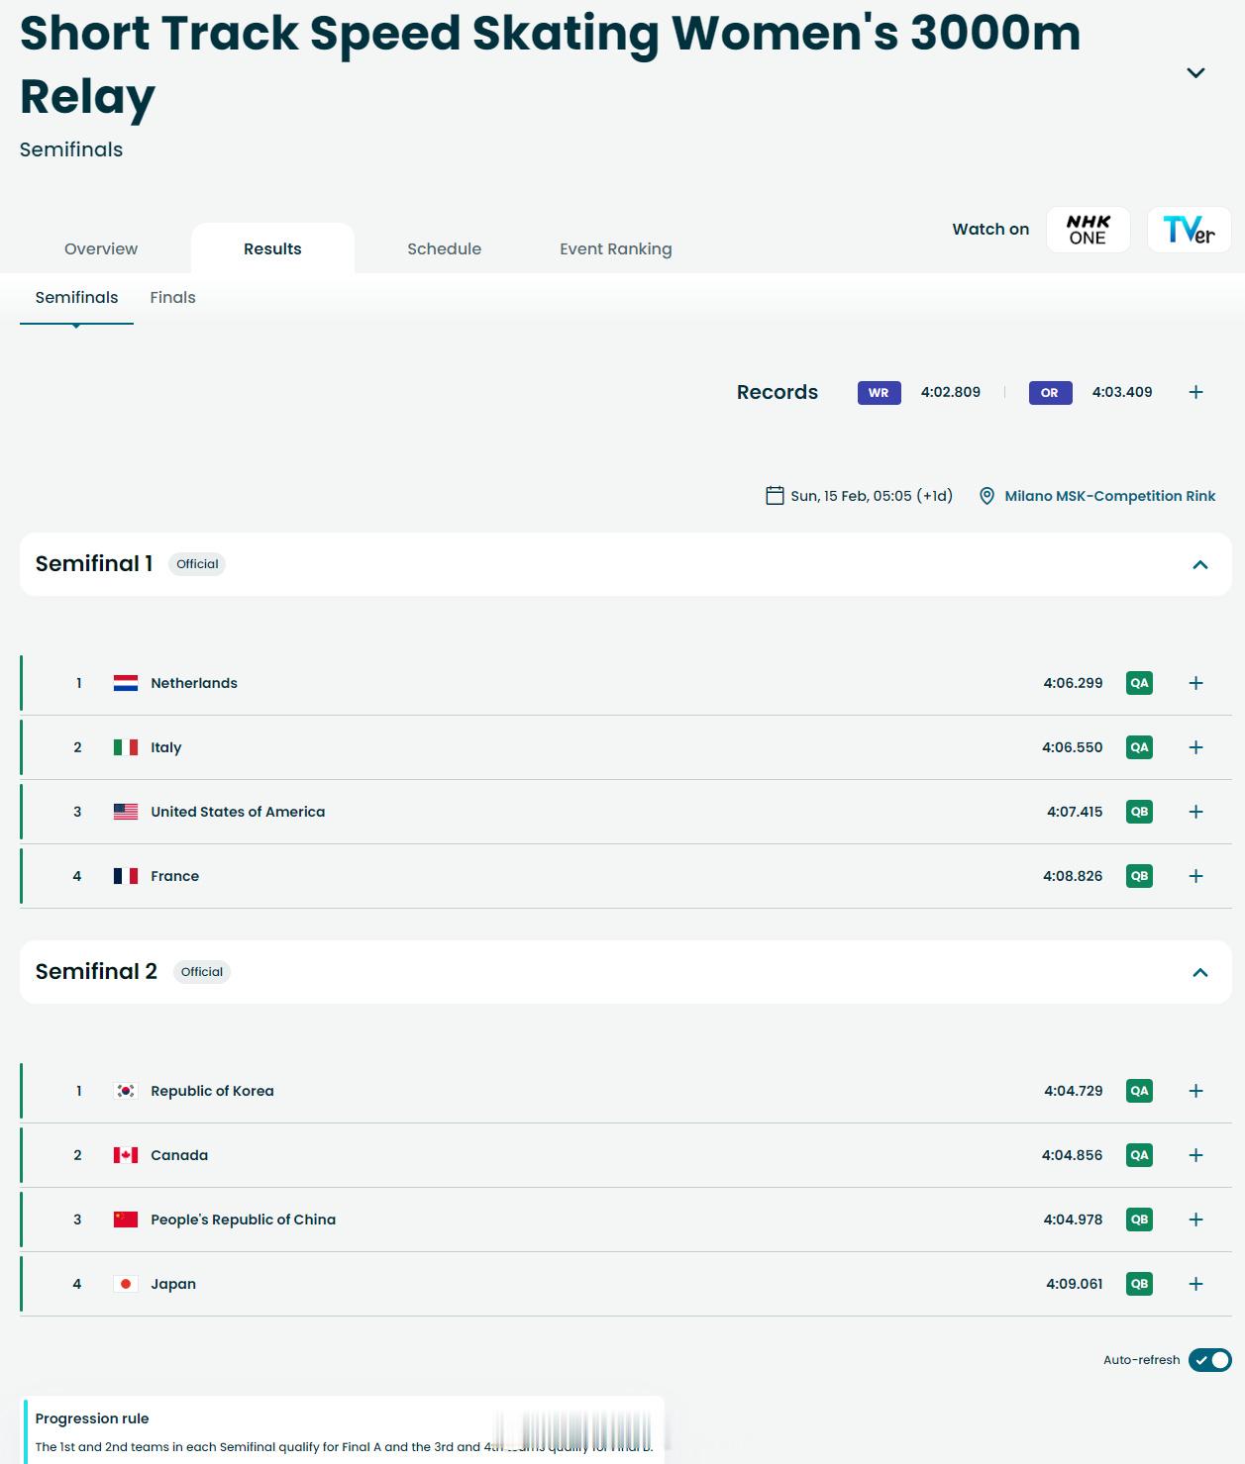Click the WR world record badge
The width and height of the screenshot is (1245, 1464).
point(879,393)
